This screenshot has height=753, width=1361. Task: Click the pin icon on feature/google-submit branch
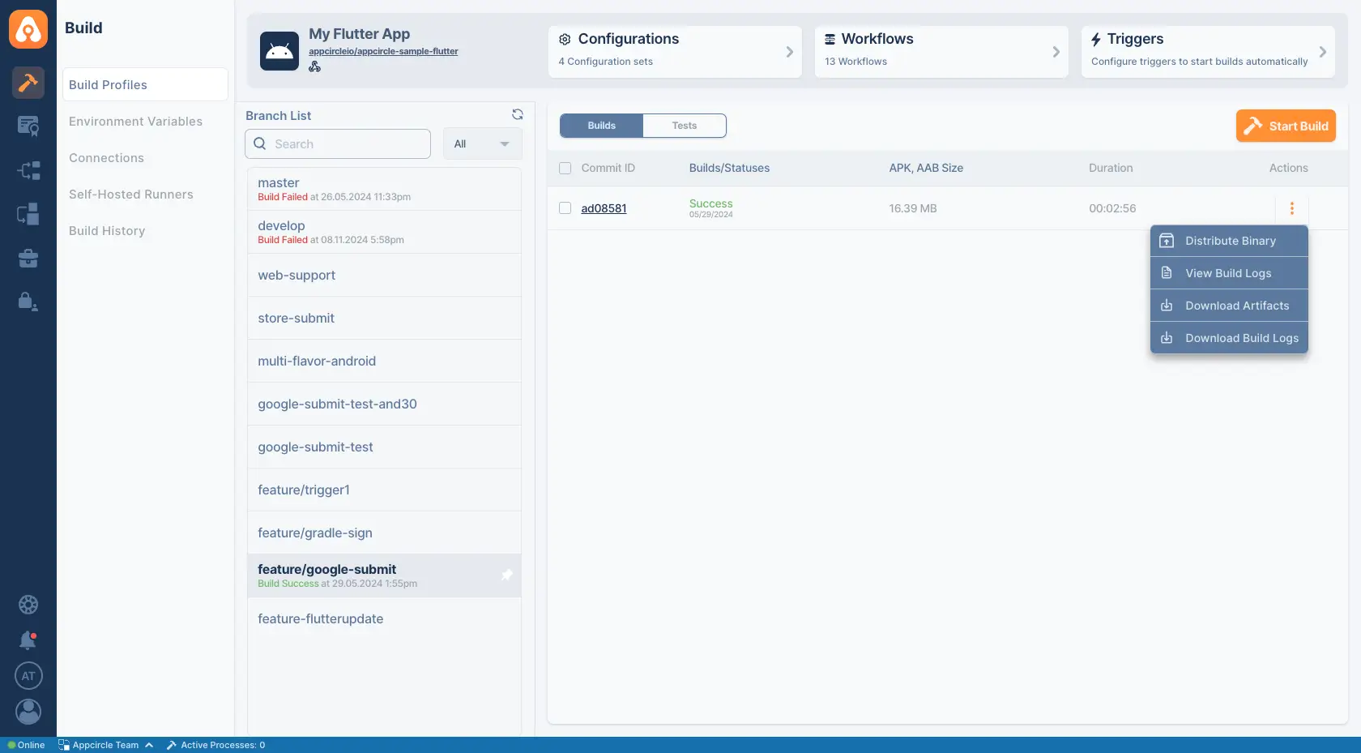pos(507,575)
